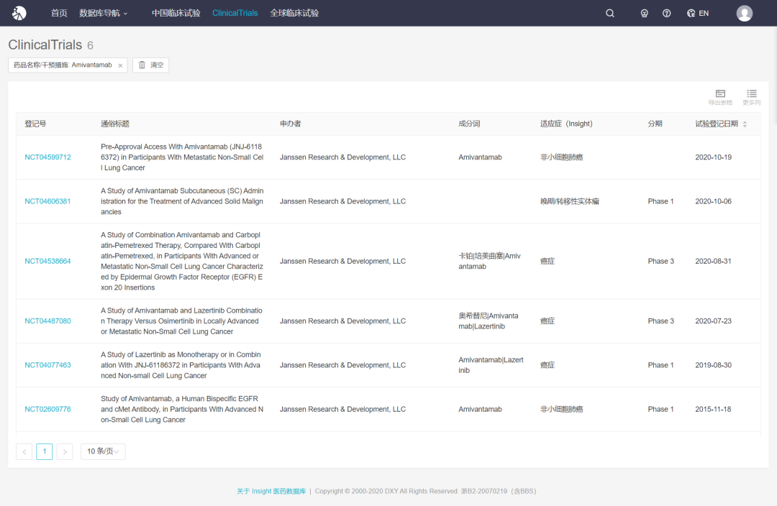This screenshot has width=777, height=506.
Task: Click the 2020-07-23 registration date
Action: pyautogui.click(x=713, y=321)
